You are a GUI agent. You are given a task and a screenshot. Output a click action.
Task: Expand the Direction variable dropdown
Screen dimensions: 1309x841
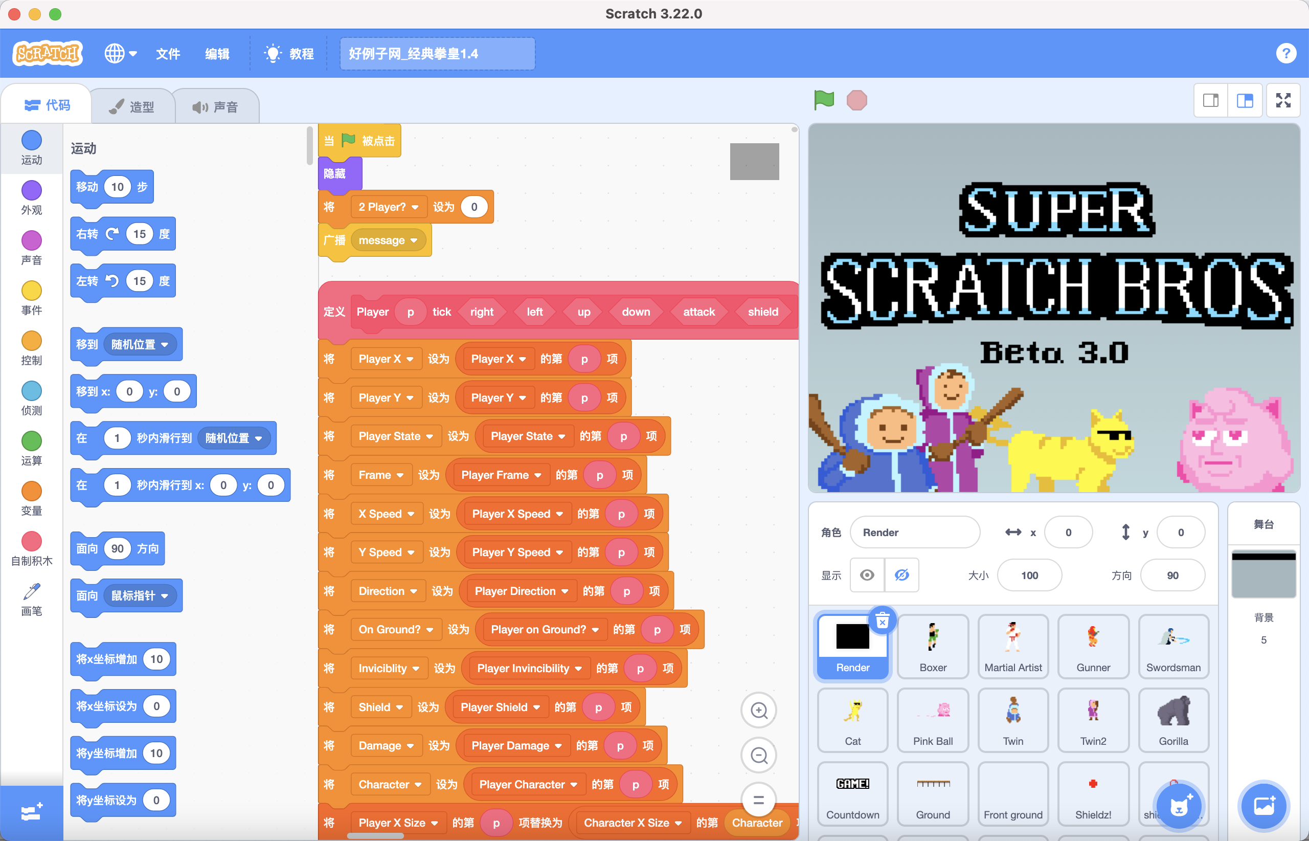388,591
